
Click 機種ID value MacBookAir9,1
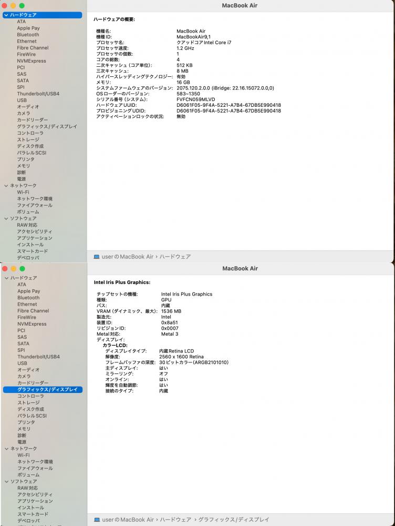click(x=194, y=37)
